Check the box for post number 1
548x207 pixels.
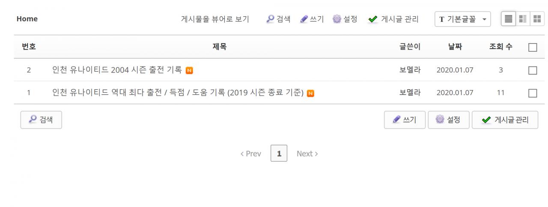533,93
